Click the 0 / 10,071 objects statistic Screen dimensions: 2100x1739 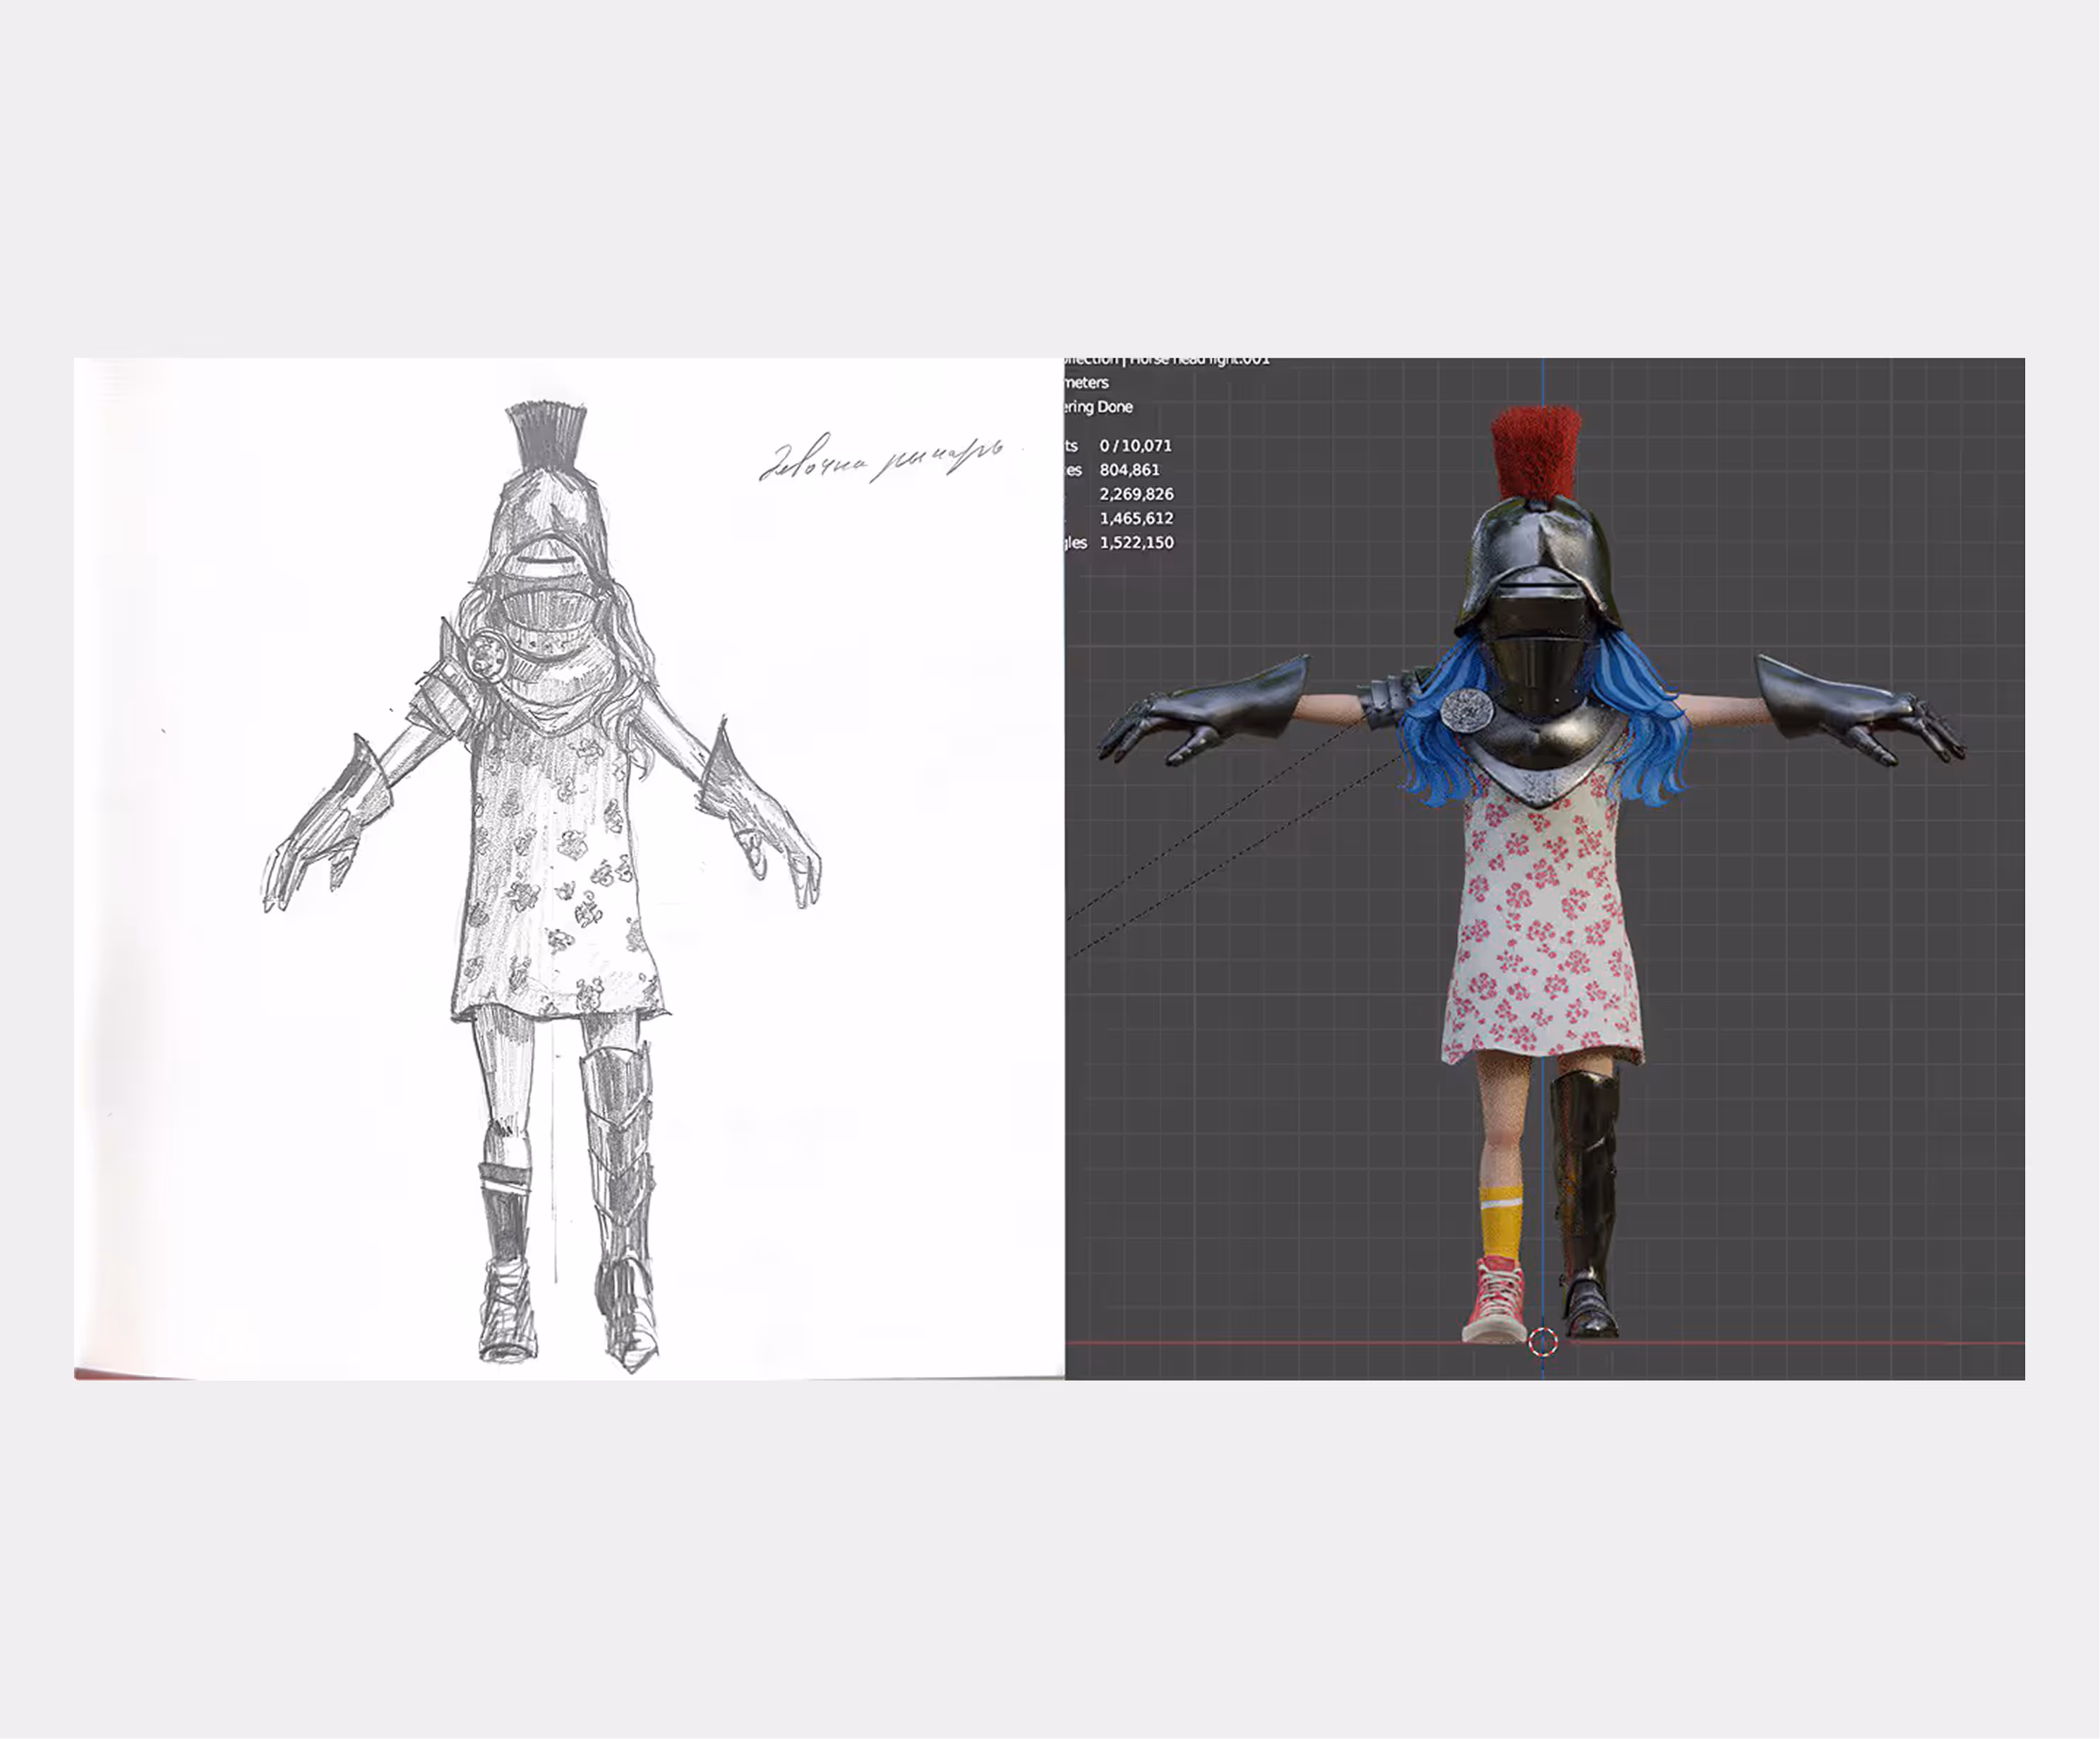coord(1135,446)
